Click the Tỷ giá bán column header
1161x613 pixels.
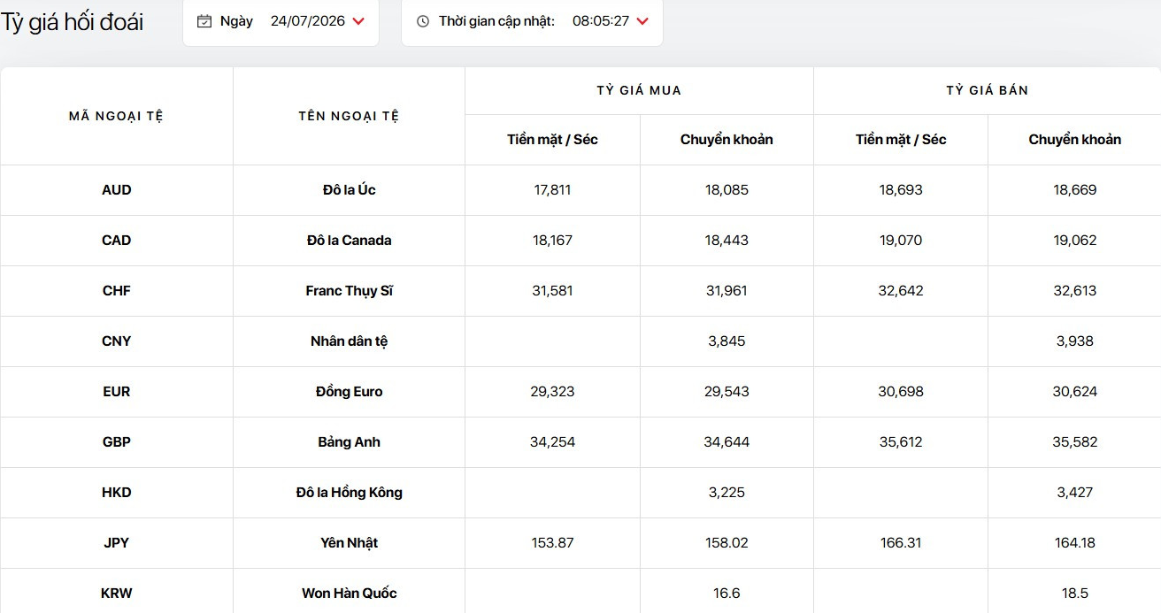pyautogui.click(x=988, y=90)
